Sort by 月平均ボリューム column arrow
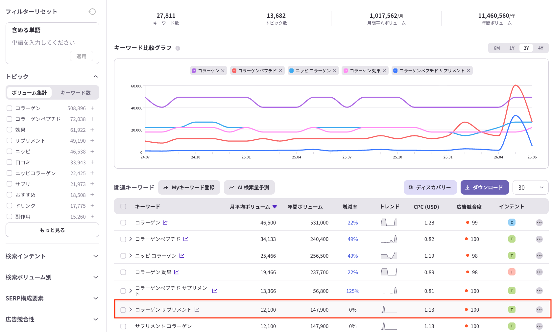 [275, 207]
